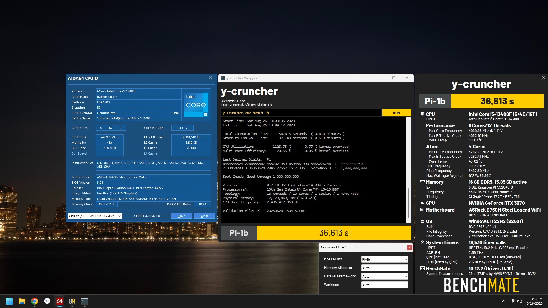Image resolution: width=548 pixels, height=308 pixels.
Task: Click Save in AIDA64 CPUID
Action: pyautogui.click(x=182, y=216)
